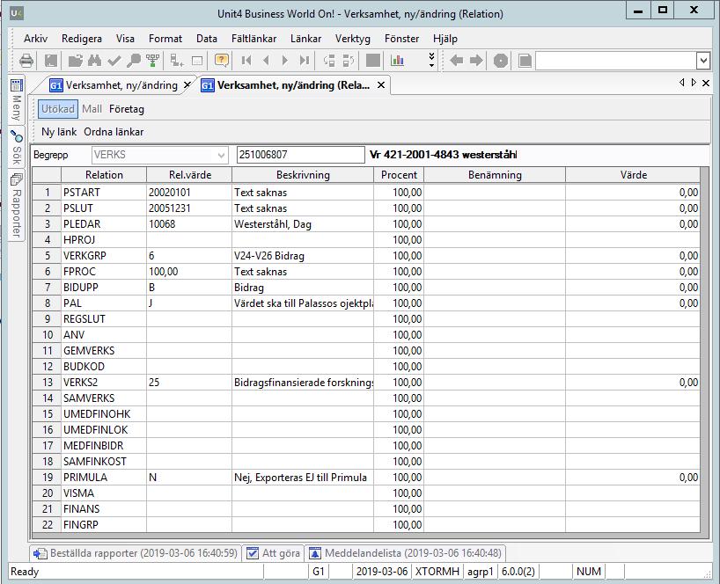Click the checkmark toolbar icon
This screenshot has width=720, height=584.
pos(114,60)
